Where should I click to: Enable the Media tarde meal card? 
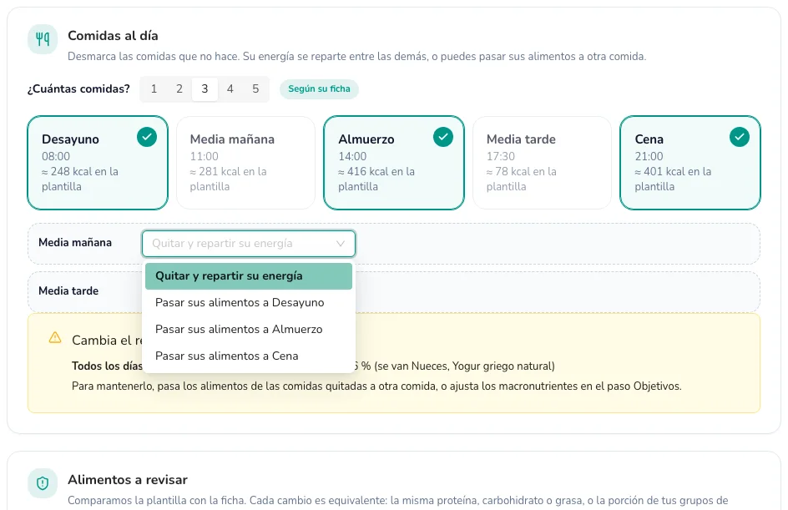pyautogui.click(x=542, y=163)
